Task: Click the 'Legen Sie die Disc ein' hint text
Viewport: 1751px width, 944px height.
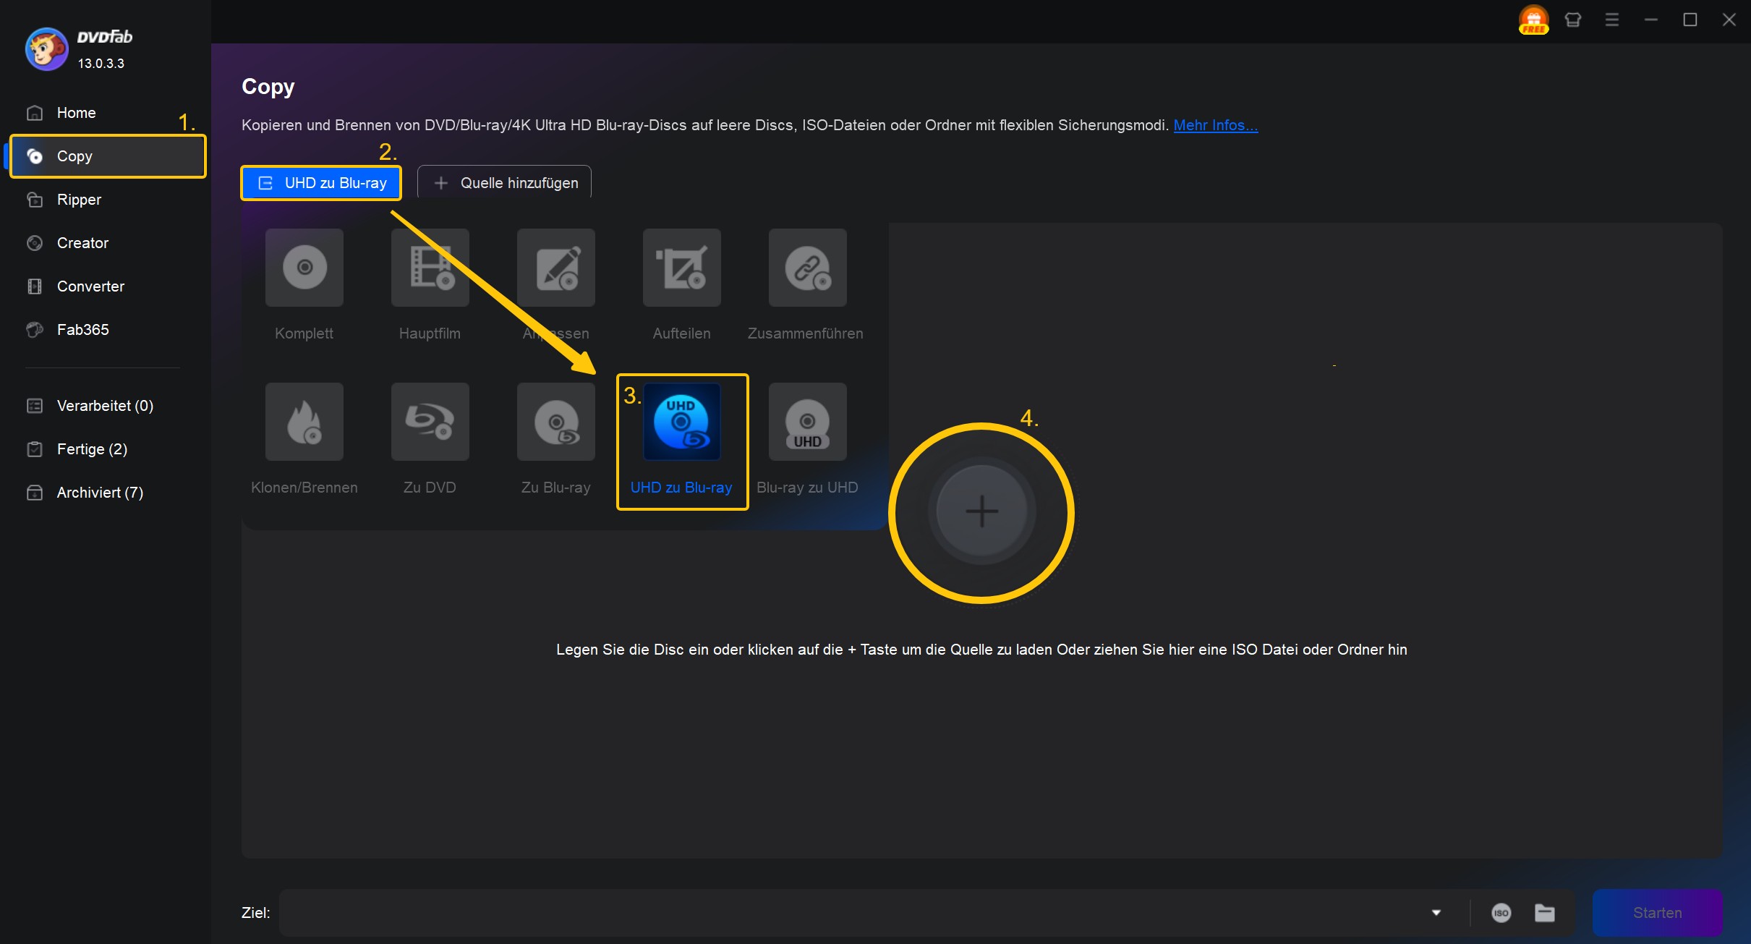Action: (981, 650)
